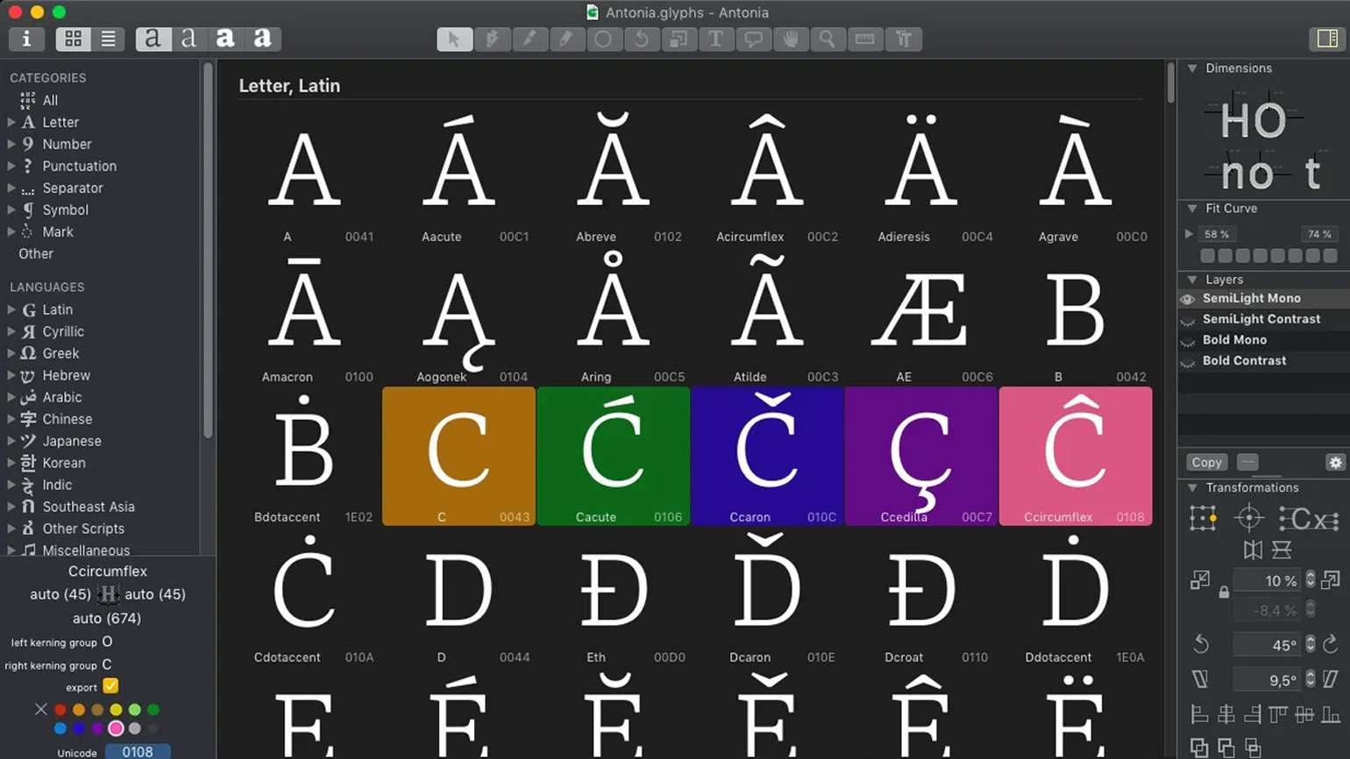Open the palette gear settings icon
The width and height of the screenshot is (1350, 759).
click(x=1335, y=463)
